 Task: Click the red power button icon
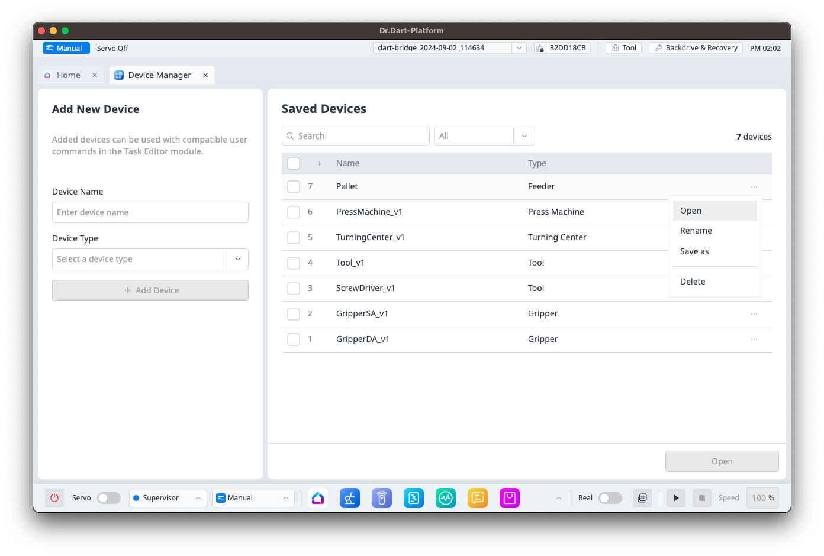[54, 498]
